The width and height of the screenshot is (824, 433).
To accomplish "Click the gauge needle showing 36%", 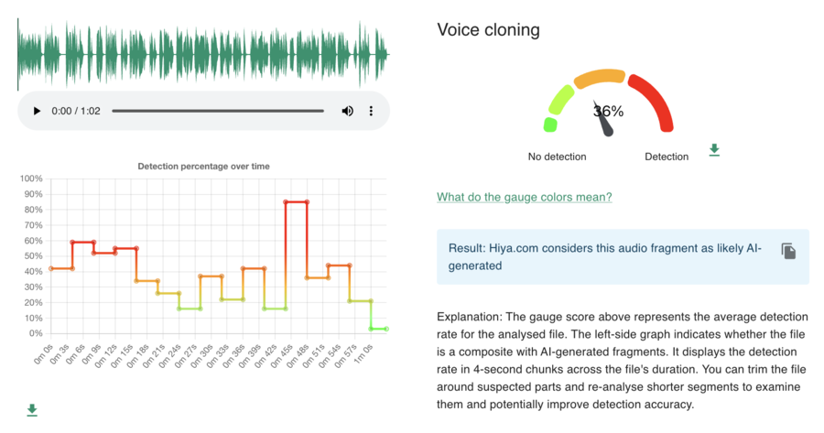I will 604,122.
